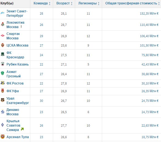Image resolution: width=161 pixels, height=142 pixels.
Task: Click the Dynamo Moscow club logo
Action: (2, 111)
